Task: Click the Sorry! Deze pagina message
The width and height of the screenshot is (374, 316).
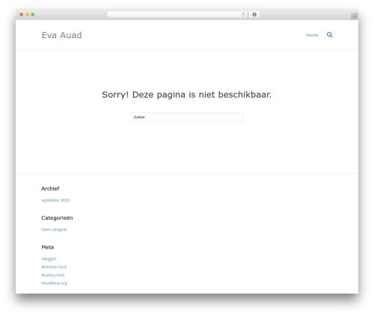Action: coord(187,95)
